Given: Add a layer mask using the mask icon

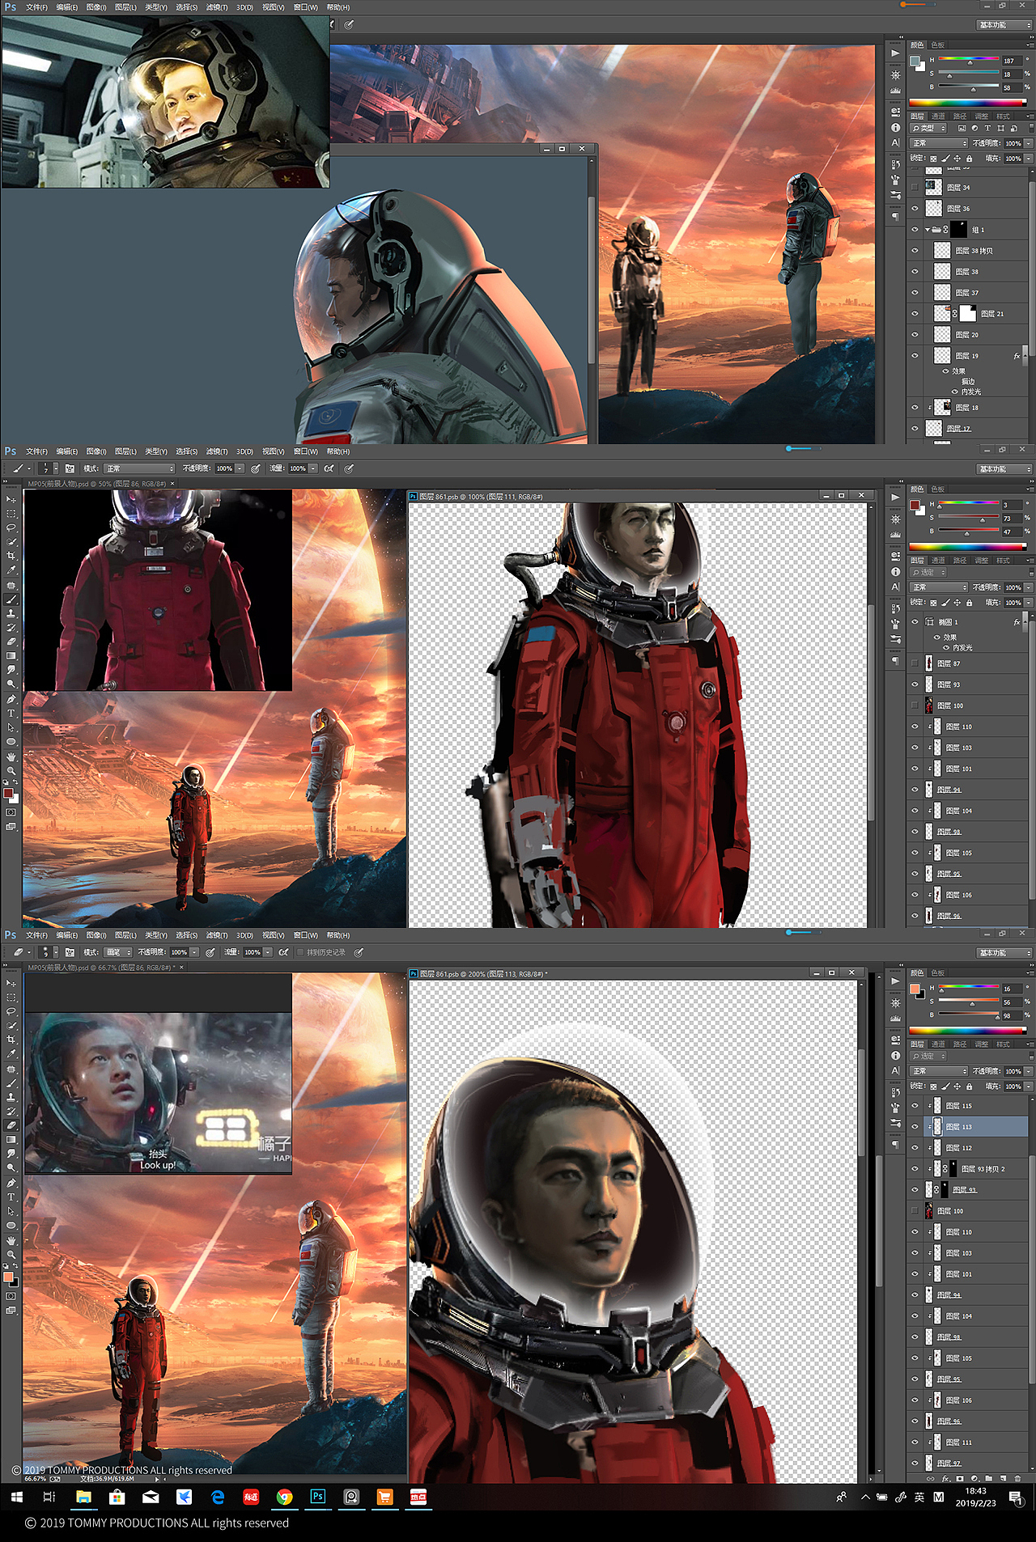Looking at the screenshot, I should click(x=960, y=1478).
